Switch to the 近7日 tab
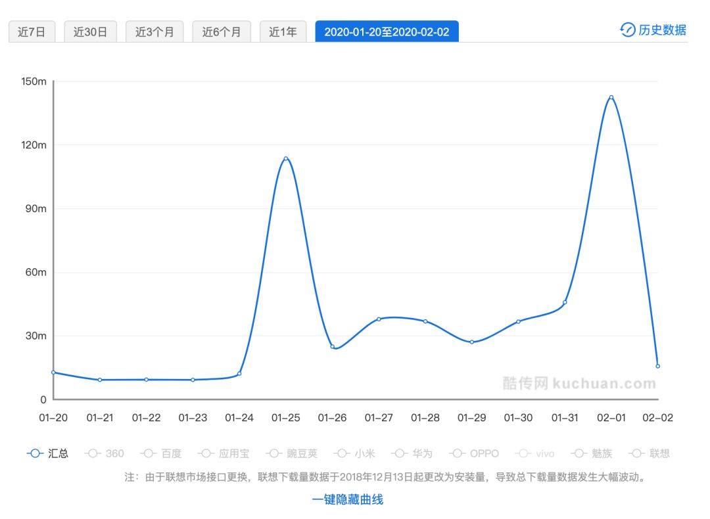Image resolution: width=710 pixels, height=519 pixels. coord(32,31)
